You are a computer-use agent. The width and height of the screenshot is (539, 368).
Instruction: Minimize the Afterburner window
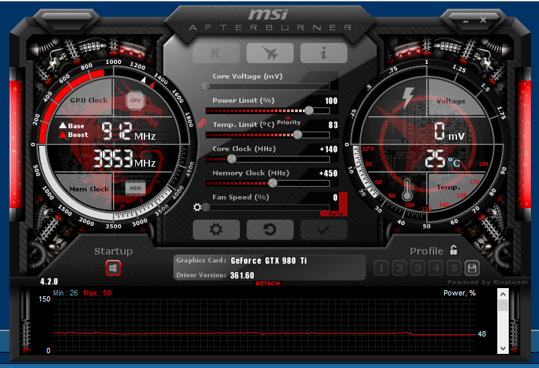point(466,21)
